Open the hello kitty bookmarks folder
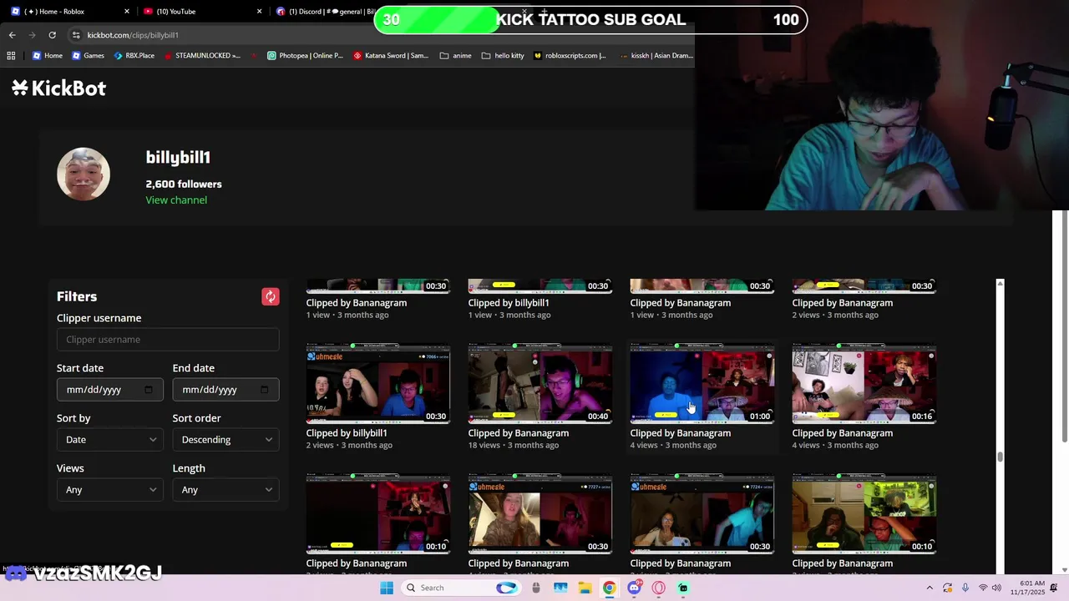1069x601 pixels. click(x=503, y=56)
